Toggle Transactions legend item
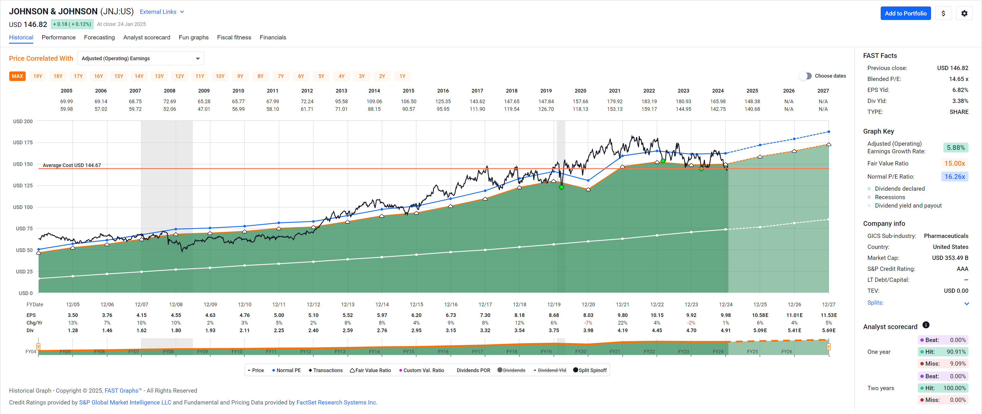The height and width of the screenshot is (414, 982). 325,370
